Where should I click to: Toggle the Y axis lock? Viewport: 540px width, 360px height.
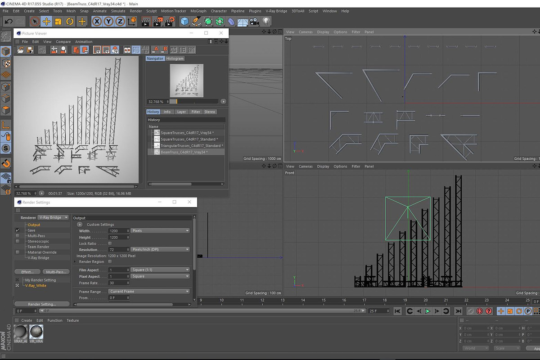pyautogui.click(x=108, y=21)
